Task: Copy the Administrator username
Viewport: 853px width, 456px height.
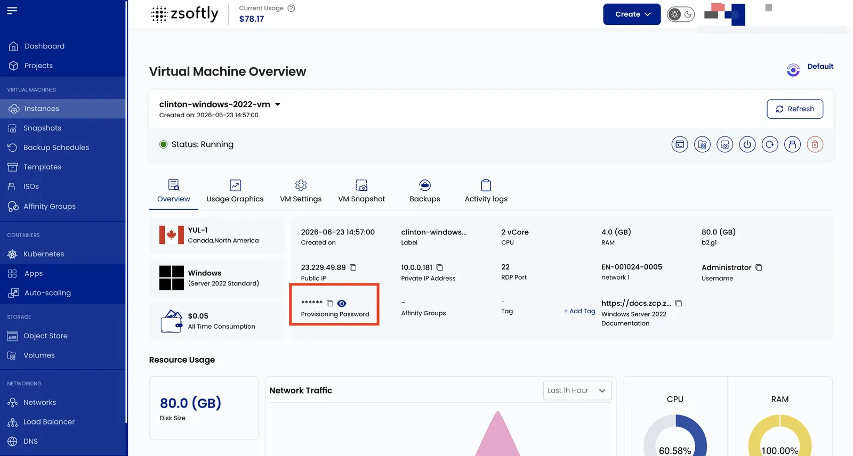Action: pos(759,267)
